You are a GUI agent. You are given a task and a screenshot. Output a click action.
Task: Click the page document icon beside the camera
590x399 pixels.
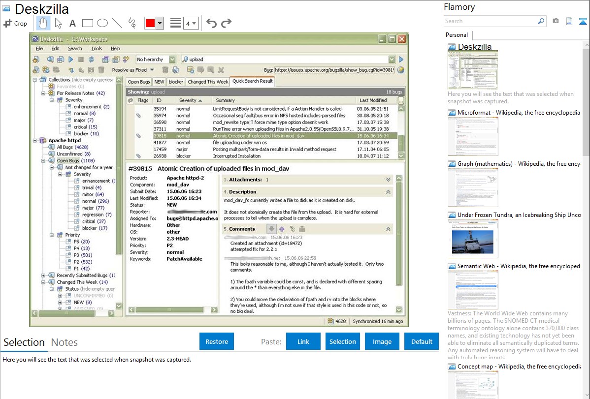569,21
